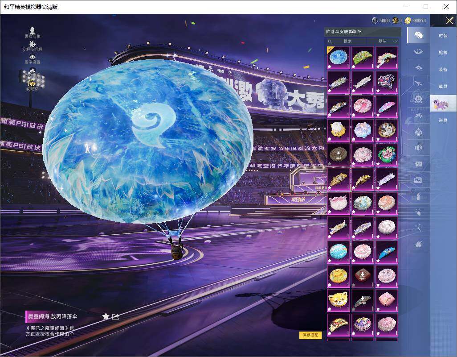Viewport: 457px width, 357px height.
Task: Select the airplane category icon in the sidebar
Action: click(x=419, y=84)
